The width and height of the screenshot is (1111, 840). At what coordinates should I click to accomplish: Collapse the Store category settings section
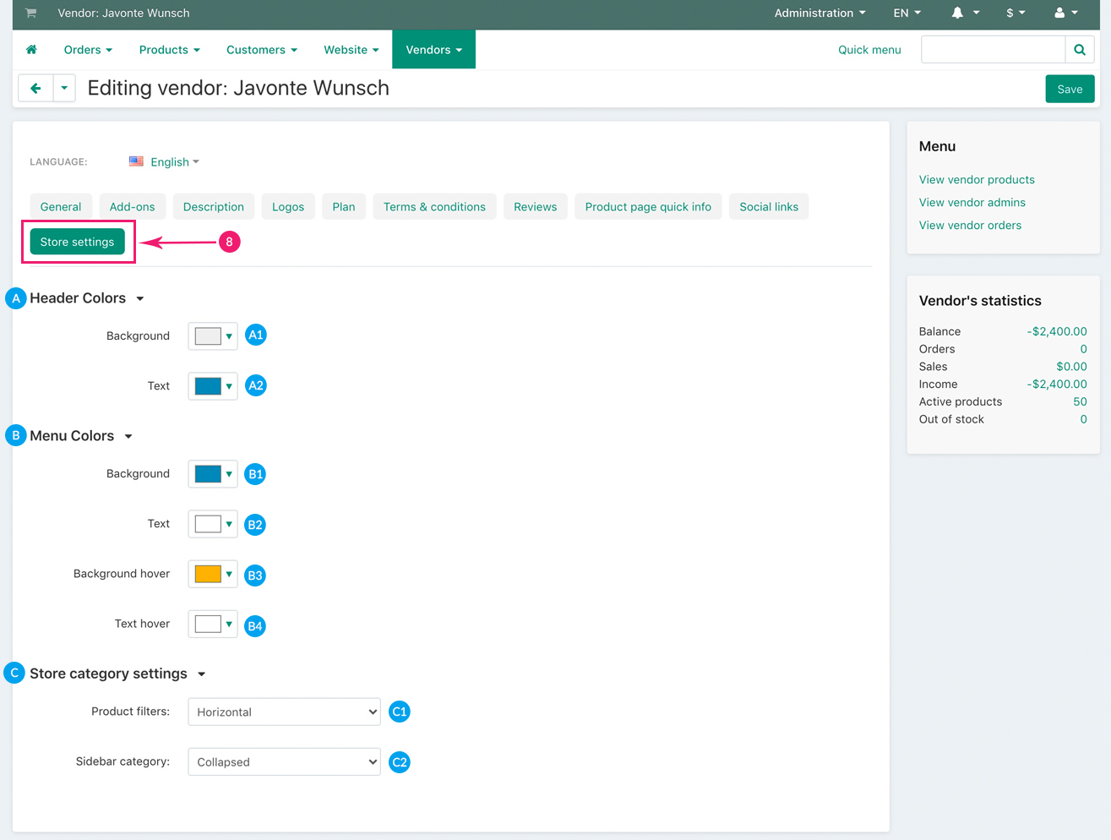pyautogui.click(x=117, y=674)
